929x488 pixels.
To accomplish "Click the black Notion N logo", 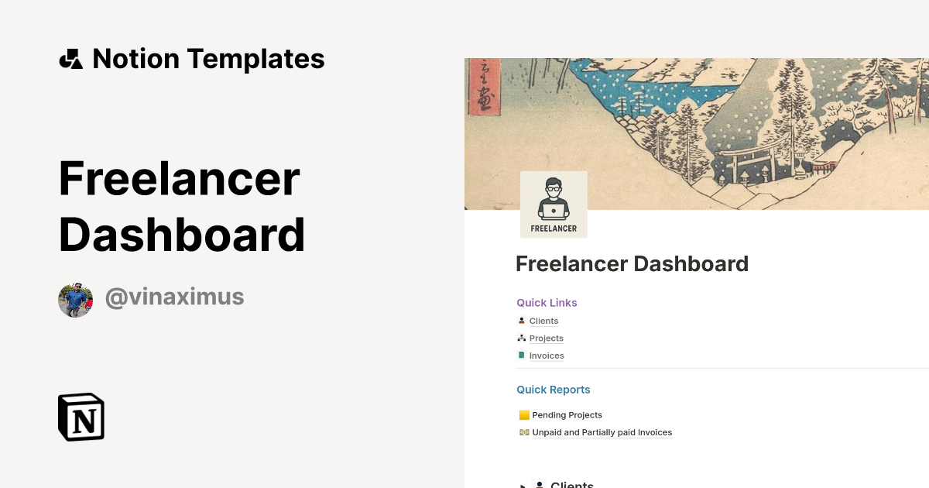I will pos(80,417).
